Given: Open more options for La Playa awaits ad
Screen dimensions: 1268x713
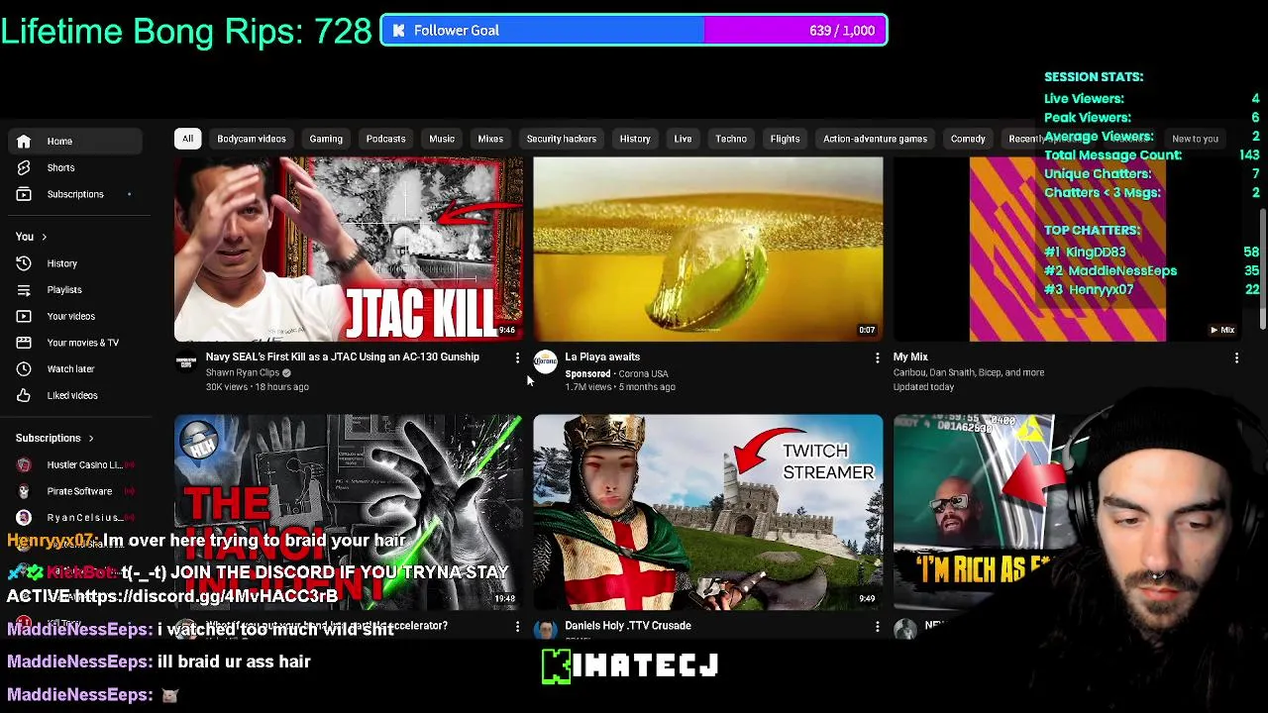Looking at the screenshot, I should pyautogui.click(x=877, y=357).
